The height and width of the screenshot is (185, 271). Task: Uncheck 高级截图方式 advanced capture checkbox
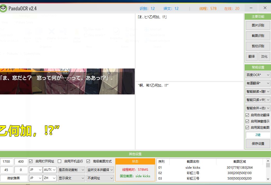tap(89, 161)
